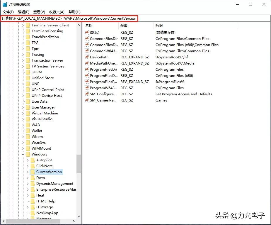
Task: Click the string icon beside DevicePath value
Action: (x=87, y=57)
